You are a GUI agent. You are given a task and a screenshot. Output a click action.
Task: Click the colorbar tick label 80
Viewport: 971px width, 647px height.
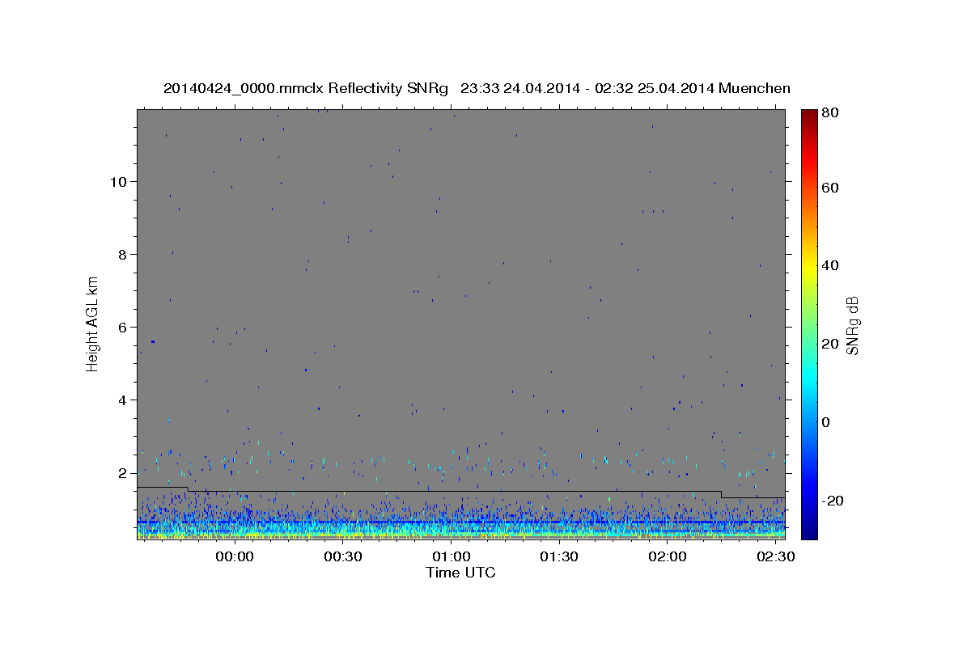point(829,114)
